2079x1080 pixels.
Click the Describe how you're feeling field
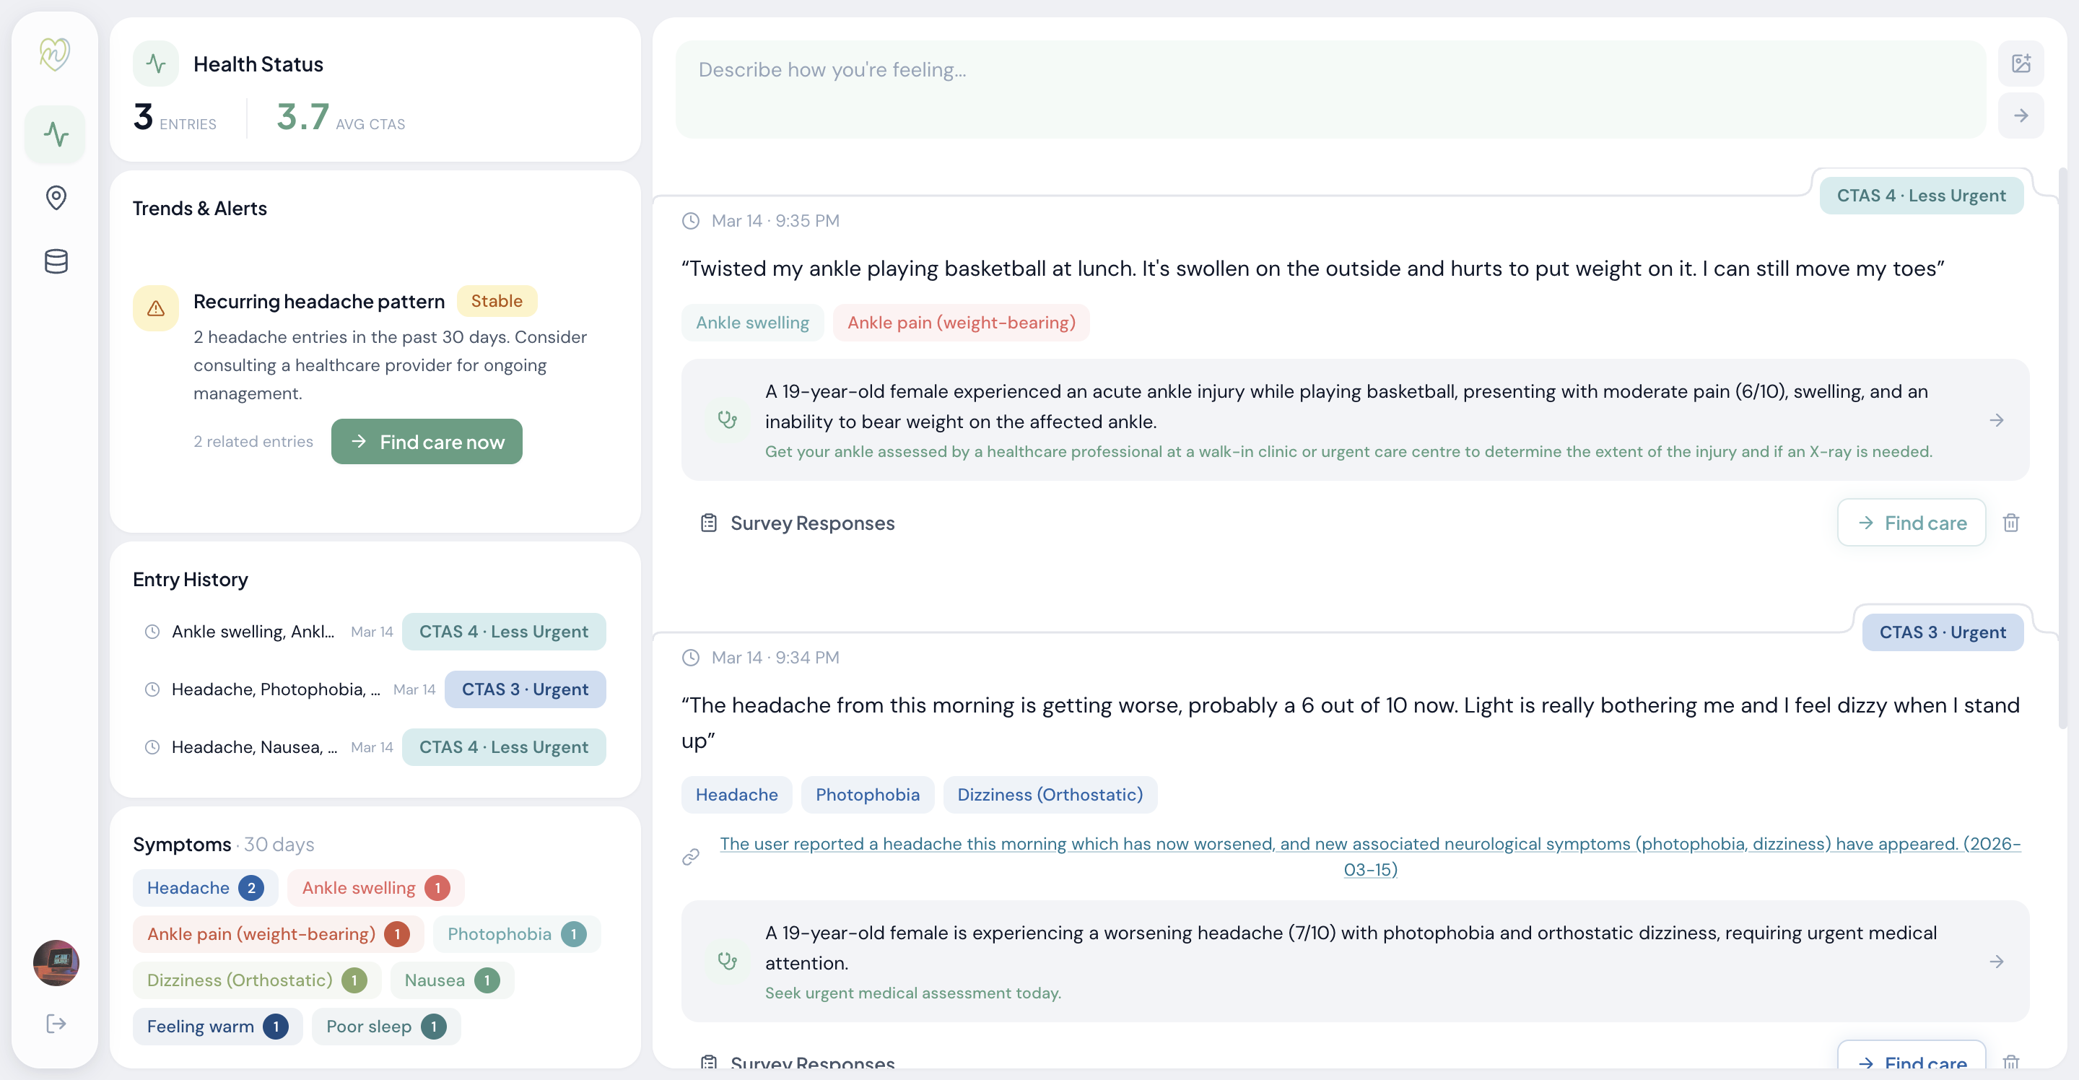(1328, 89)
